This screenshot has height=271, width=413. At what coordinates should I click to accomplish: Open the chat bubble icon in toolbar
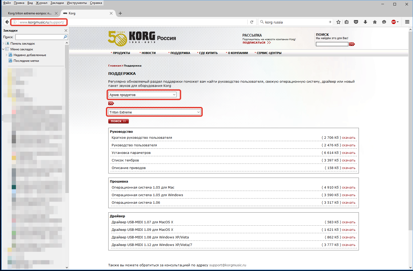tap(384, 22)
